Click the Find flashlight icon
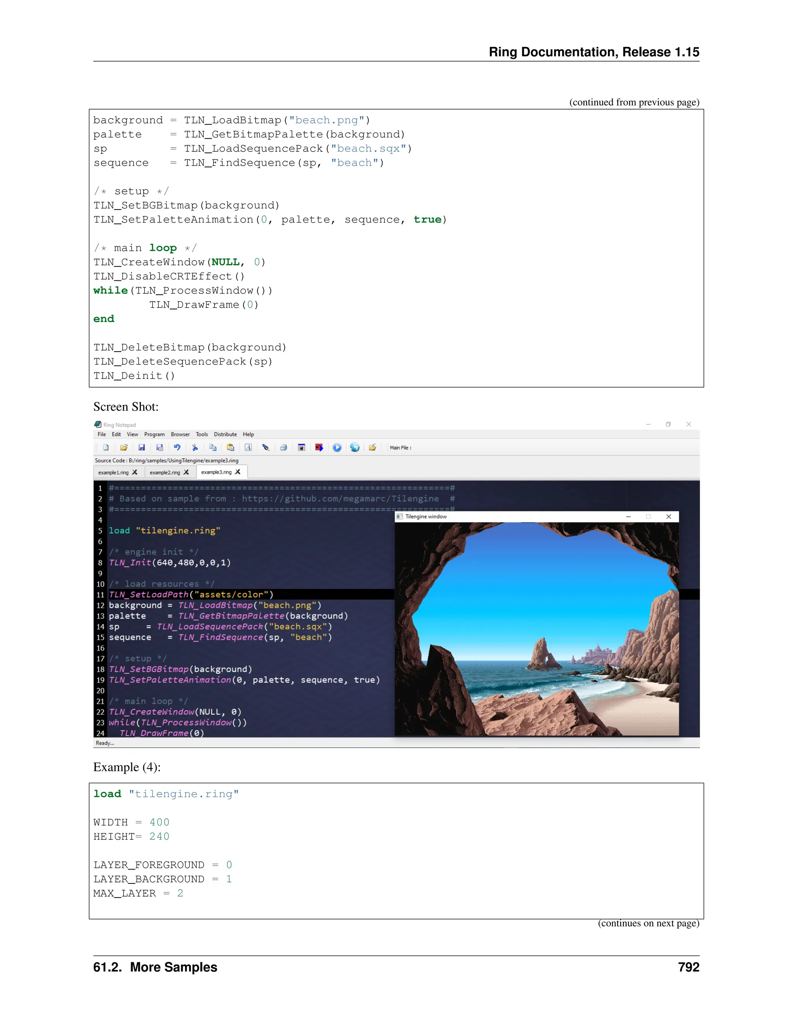 266,448
